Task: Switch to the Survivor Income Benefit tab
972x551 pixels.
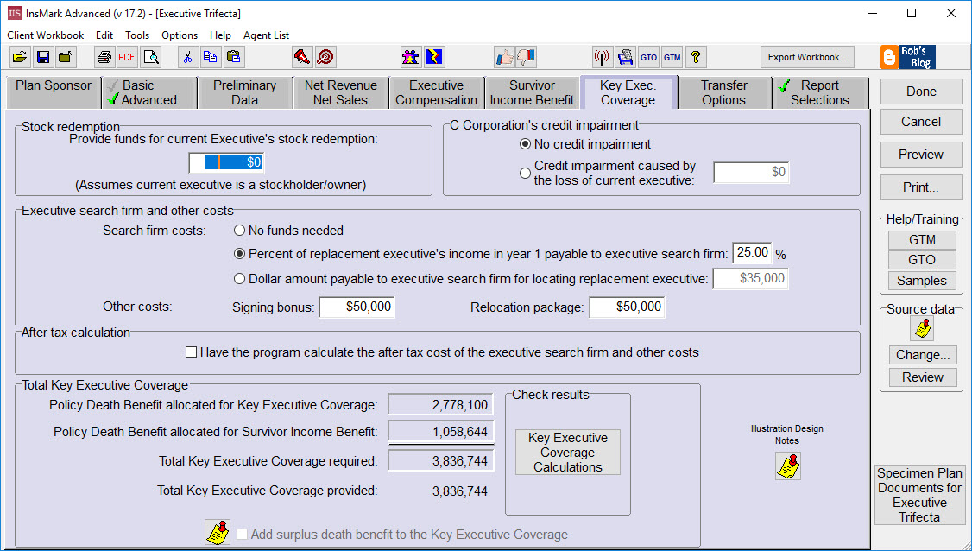Action: [532, 92]
